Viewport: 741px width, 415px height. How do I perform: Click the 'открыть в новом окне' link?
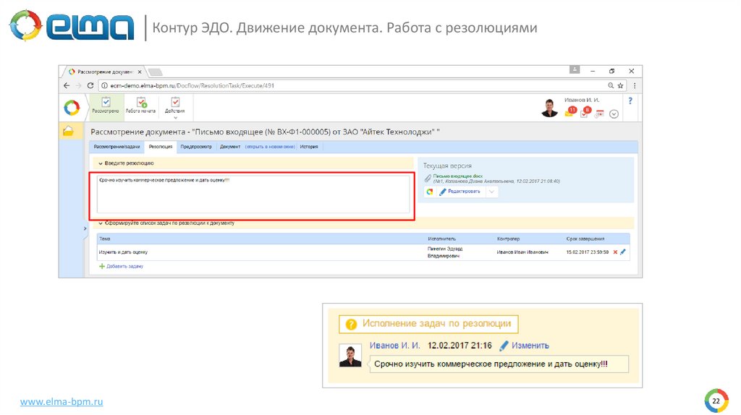(x=270, y=147)
